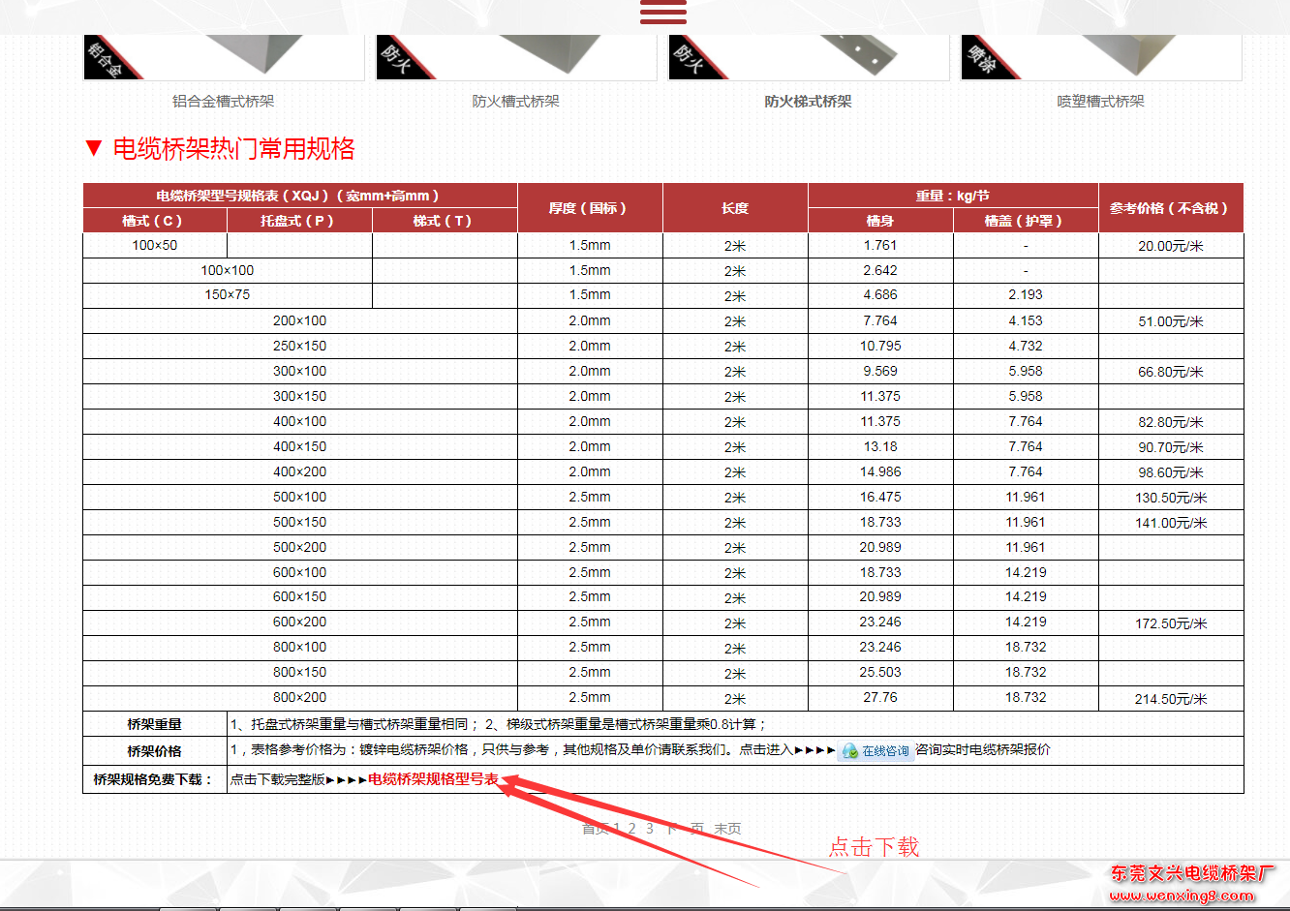Click the 喷塑 corner badge on last thumbnail
The width and height of the screenshot is (1290, 911).
(x=980, y=56)
